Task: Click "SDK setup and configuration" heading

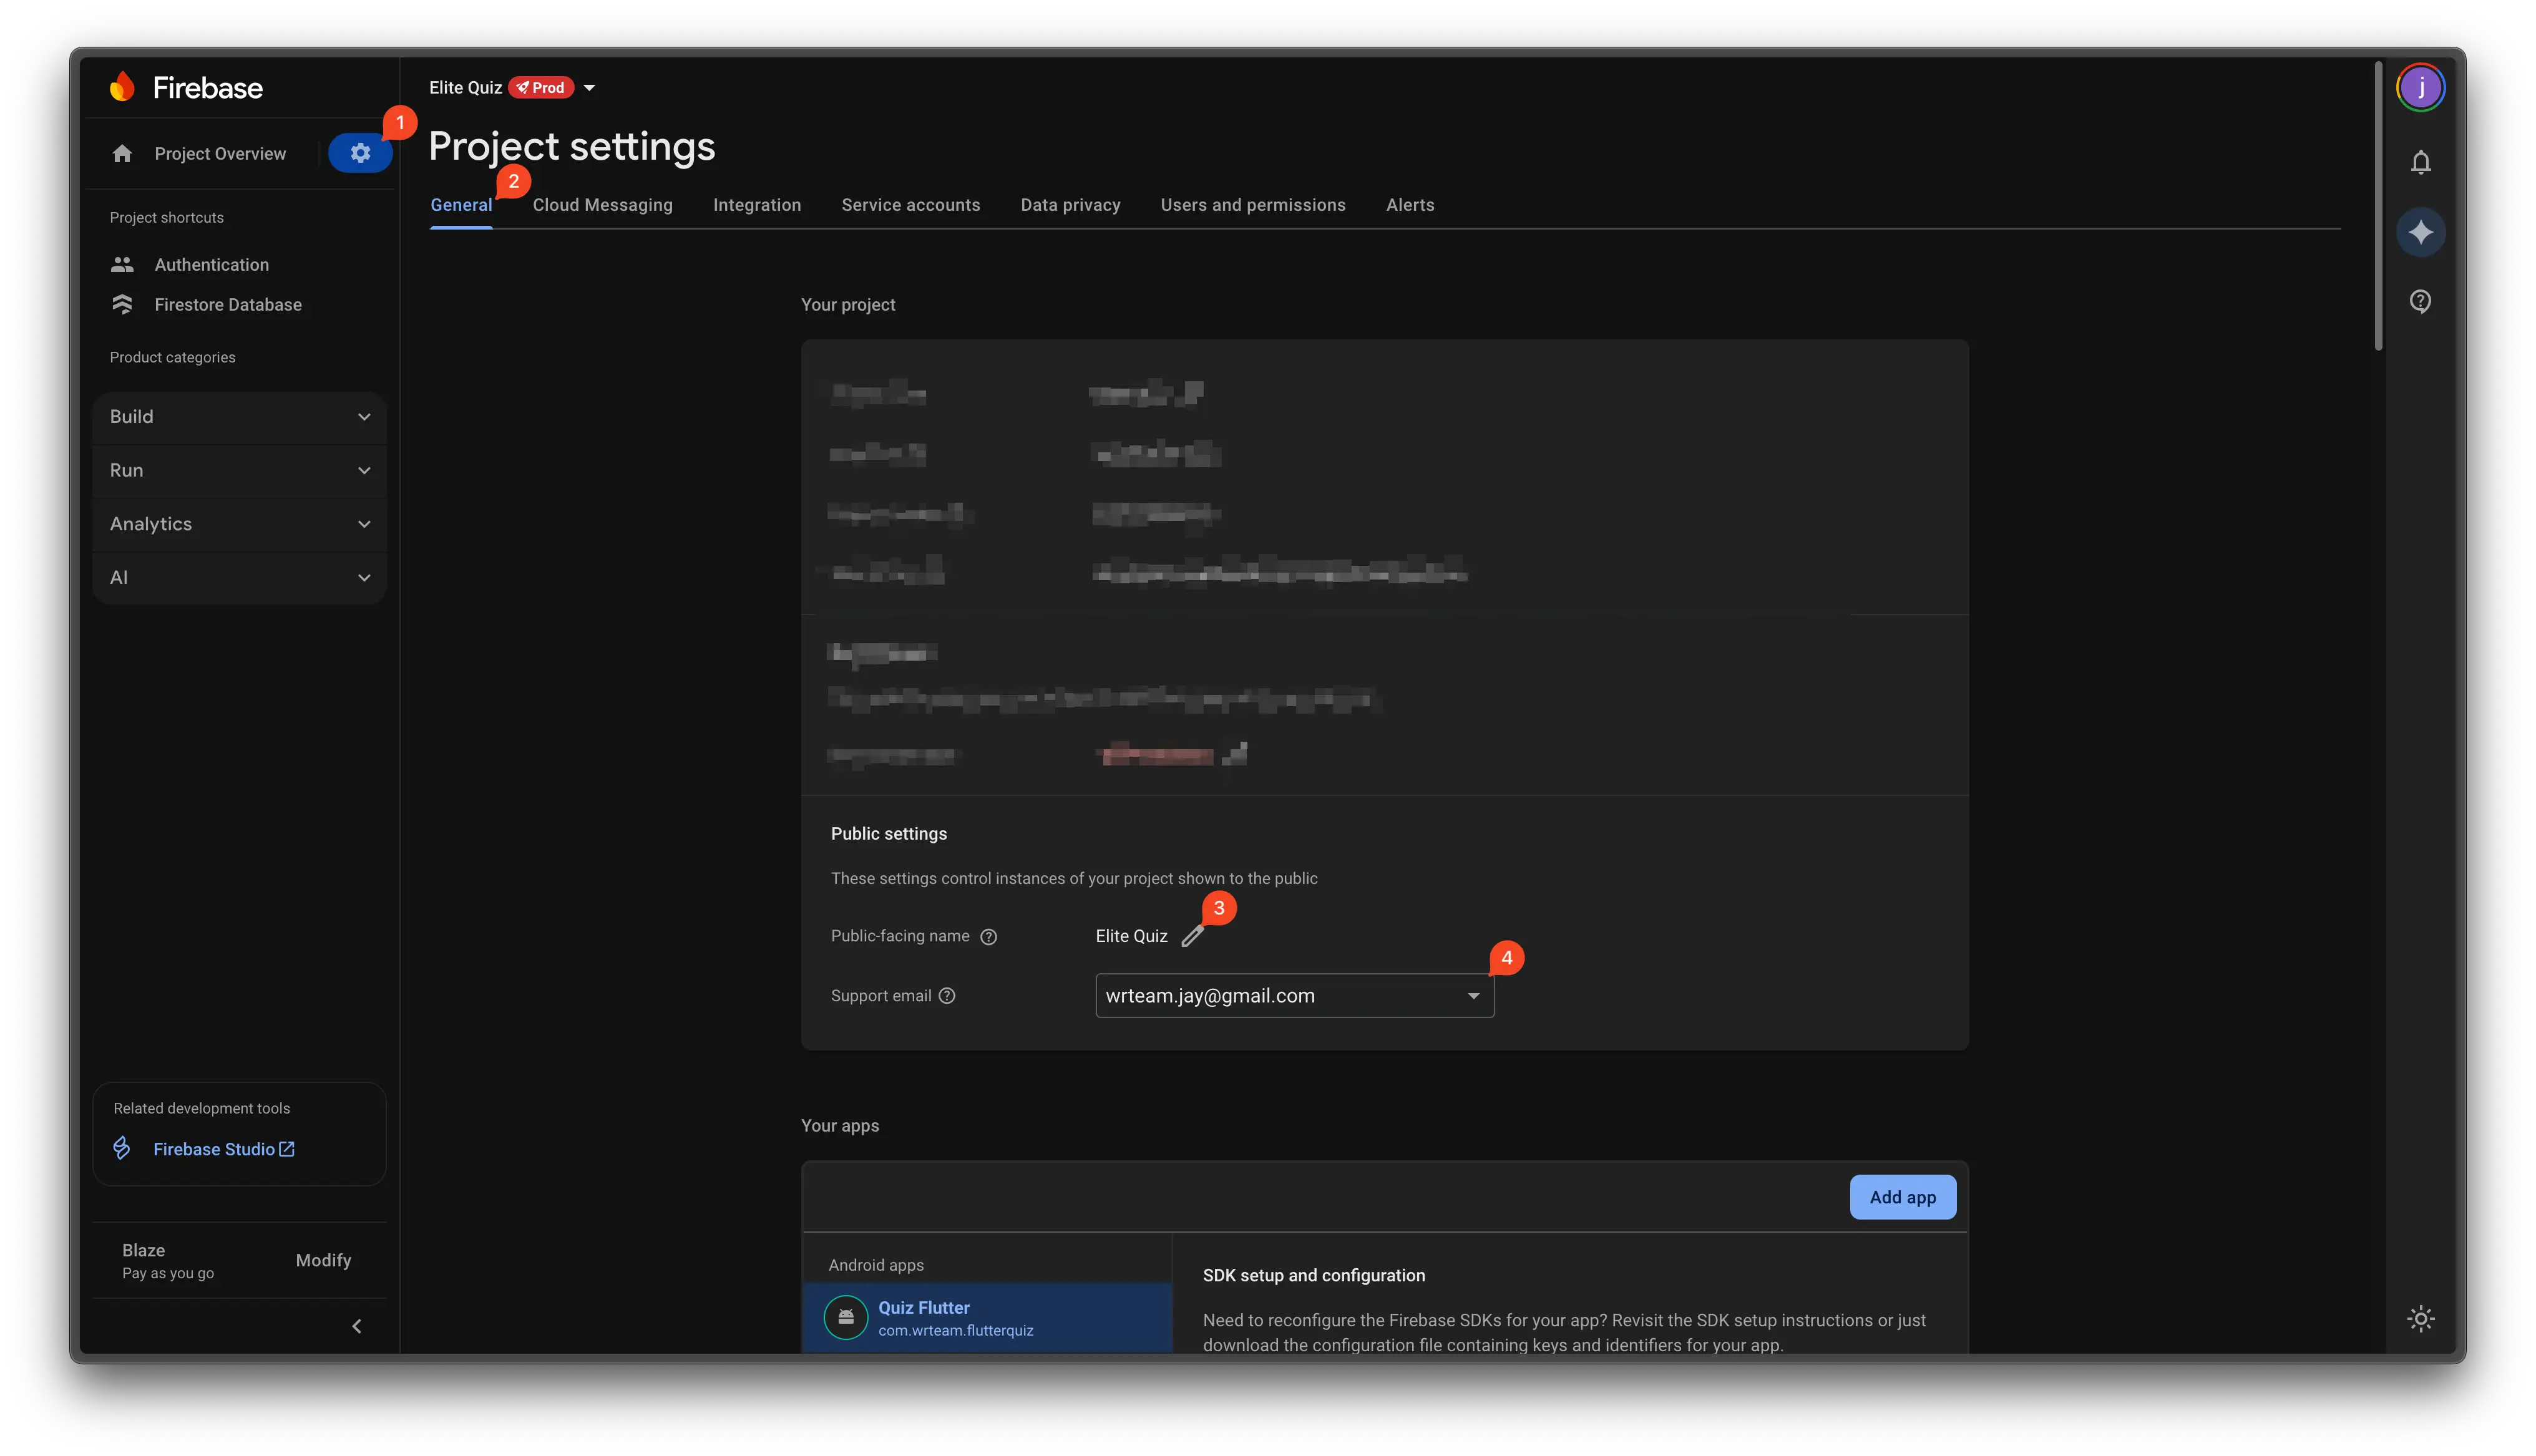Action: tap(1314, 1275)
